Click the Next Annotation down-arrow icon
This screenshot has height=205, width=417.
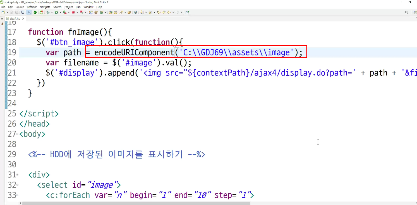point(142,12)
